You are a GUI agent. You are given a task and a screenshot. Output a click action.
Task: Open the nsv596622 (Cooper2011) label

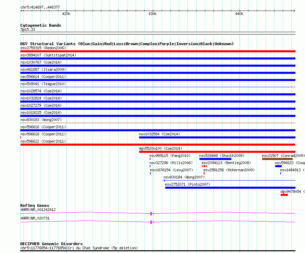pyautogui.click(x=43, y=141)
